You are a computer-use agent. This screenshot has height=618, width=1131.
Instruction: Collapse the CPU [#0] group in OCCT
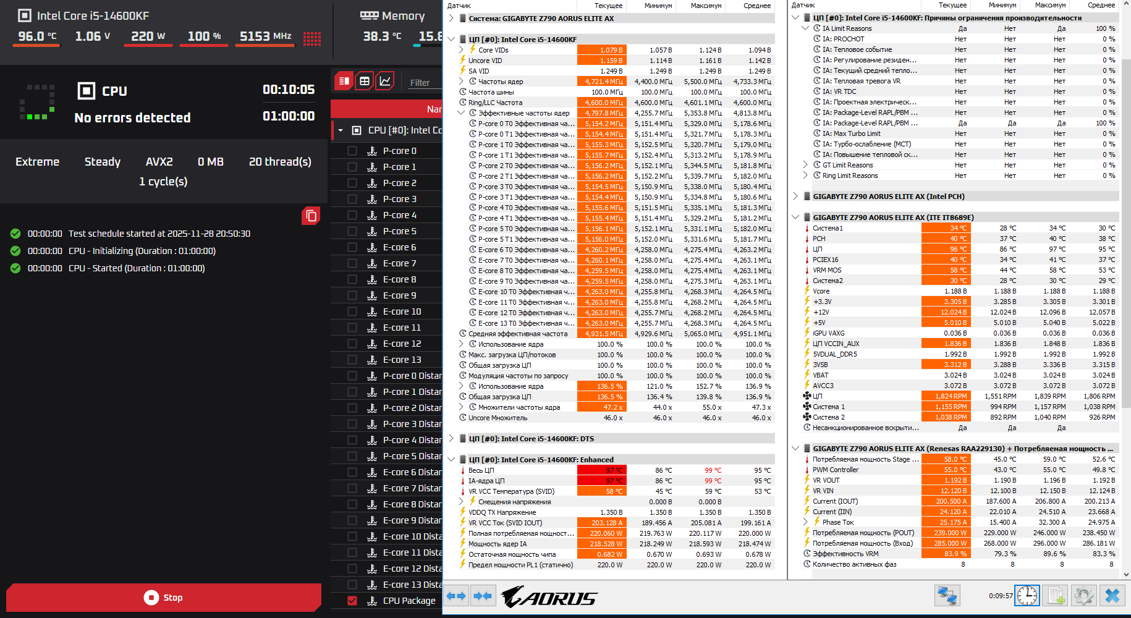tap(341, 130)
